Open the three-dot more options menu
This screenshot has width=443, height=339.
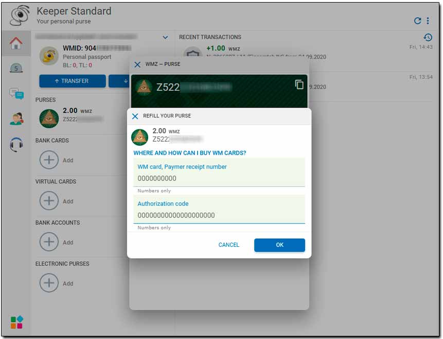coord(428,21)
